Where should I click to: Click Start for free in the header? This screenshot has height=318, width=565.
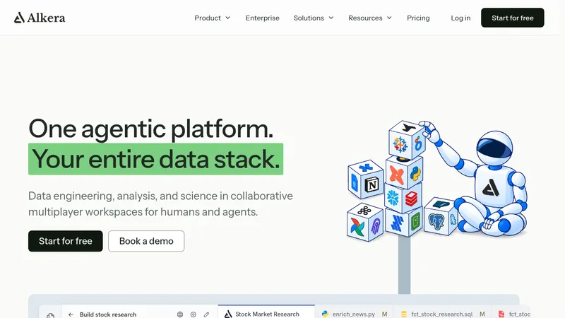pos(513,18)
